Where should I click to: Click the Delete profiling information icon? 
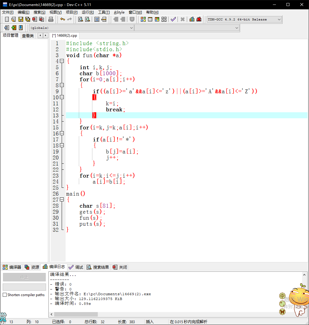[199, 19]
